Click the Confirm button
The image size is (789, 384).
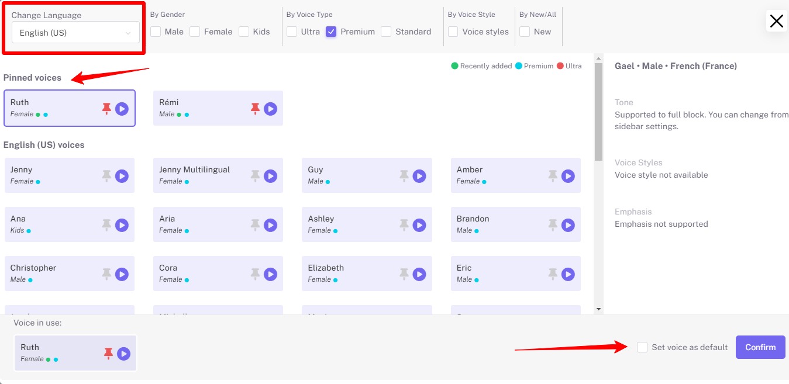760,347
